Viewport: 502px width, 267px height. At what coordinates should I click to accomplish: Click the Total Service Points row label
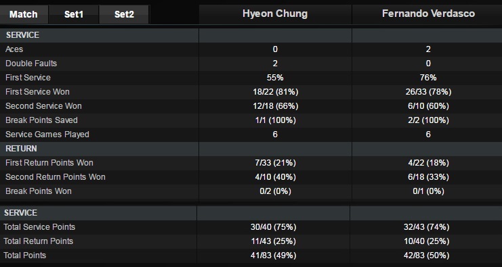pos(39,227)
